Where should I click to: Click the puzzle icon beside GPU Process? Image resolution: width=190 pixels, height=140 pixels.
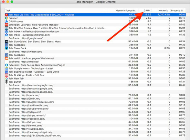click(x=6, y=21)
